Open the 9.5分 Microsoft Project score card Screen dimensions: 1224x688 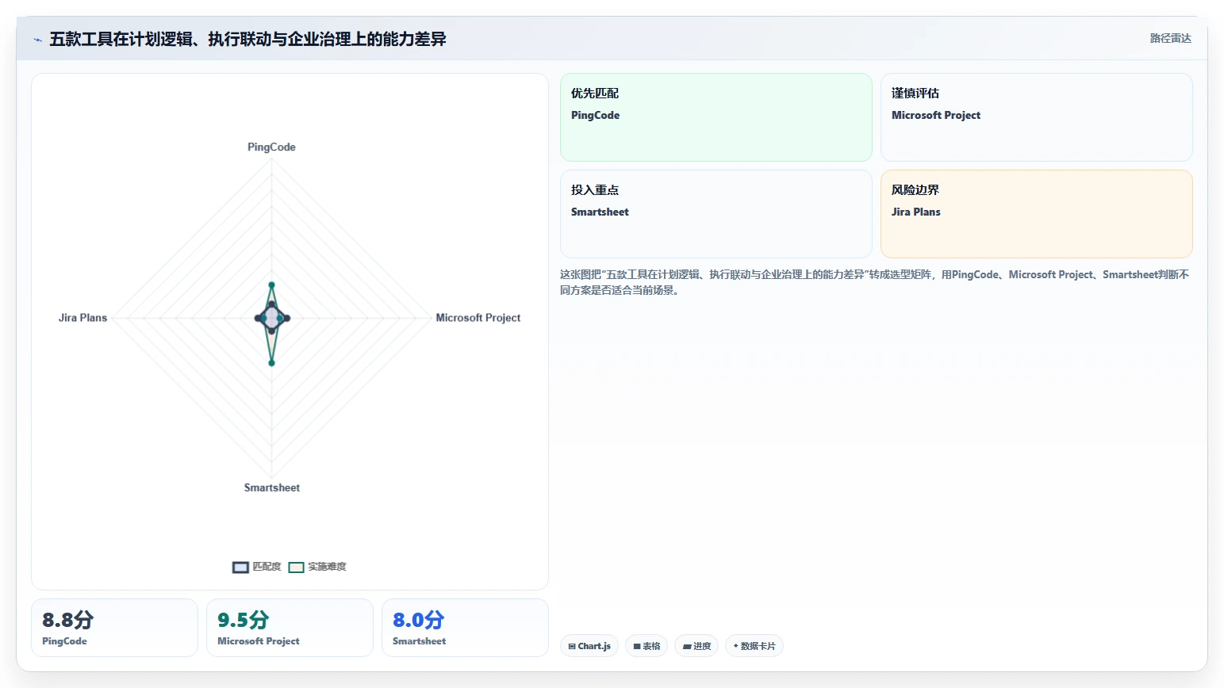290,628
